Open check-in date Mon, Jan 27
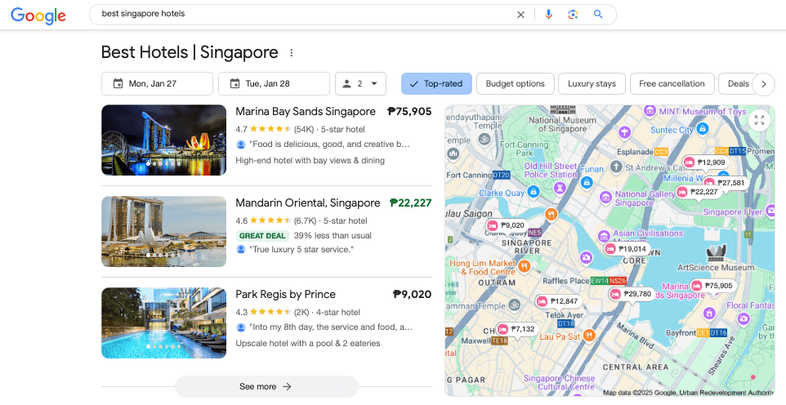The image size is (786, 405). 157,84
